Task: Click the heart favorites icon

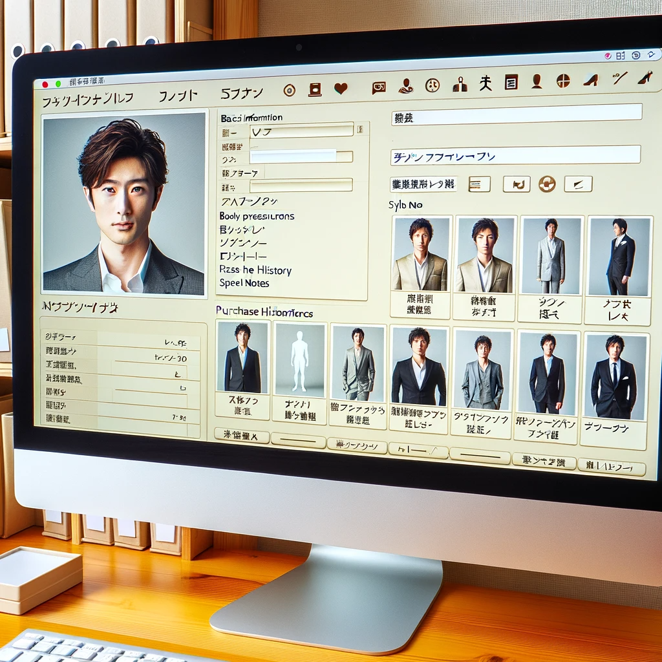Action: coord(341,88)
